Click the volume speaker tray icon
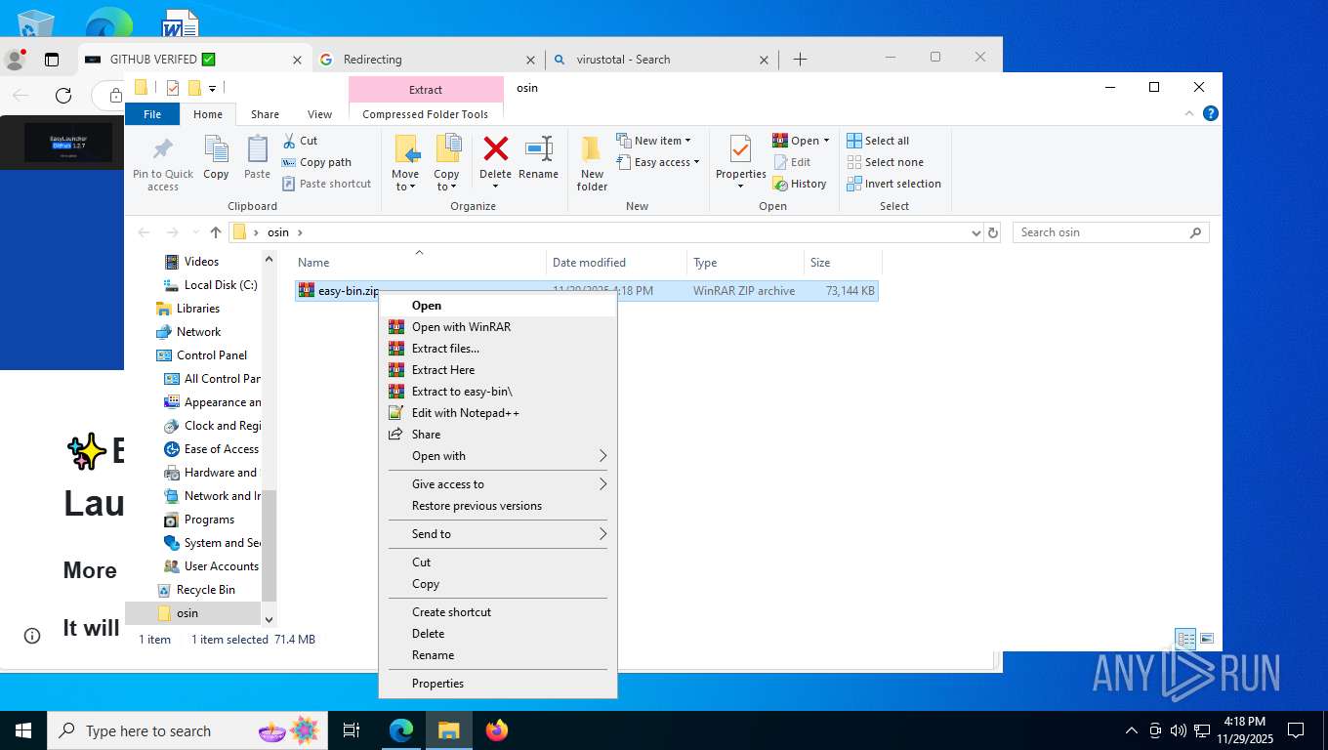Screen dimensions: 1328x750 coord(1178,730)
